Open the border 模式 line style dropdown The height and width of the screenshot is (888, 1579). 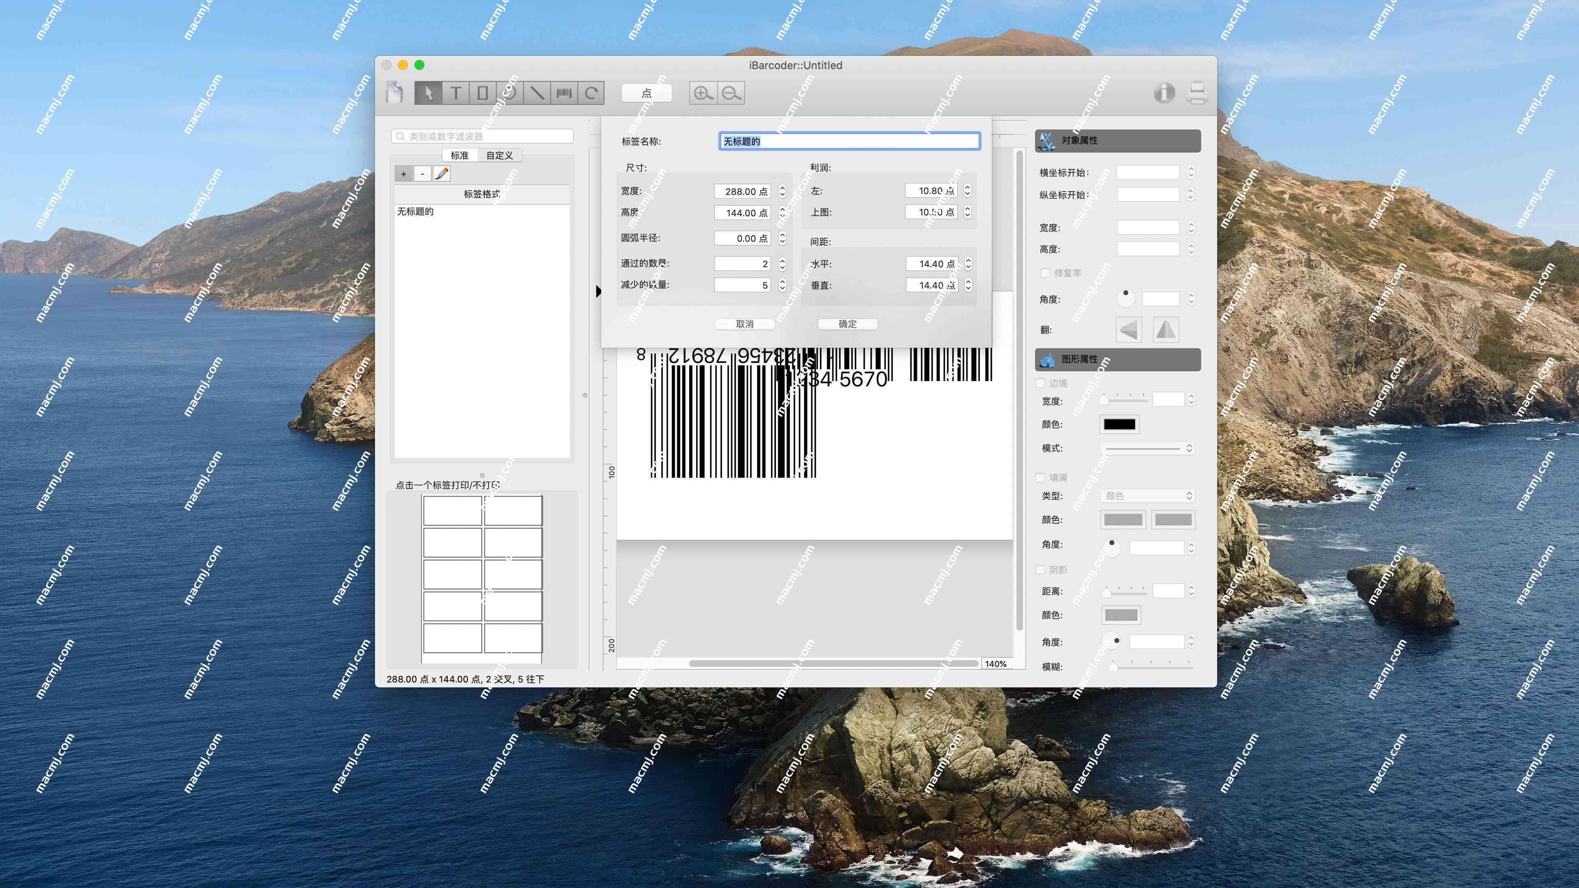pos(1148,449)
